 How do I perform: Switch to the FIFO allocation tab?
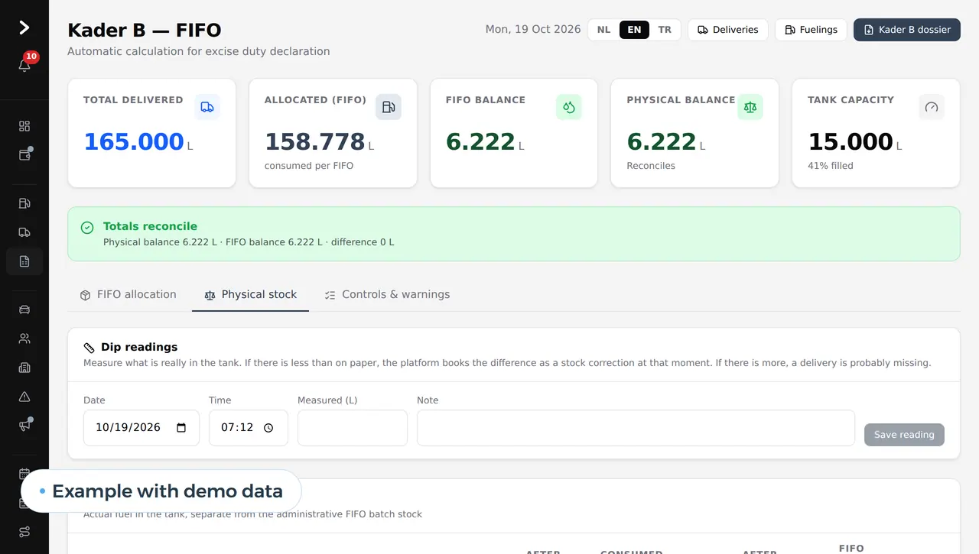tap(128, 295)
